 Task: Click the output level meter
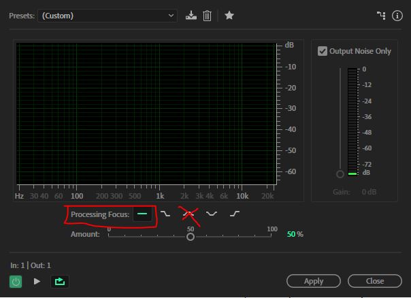[x=352, y=122]
